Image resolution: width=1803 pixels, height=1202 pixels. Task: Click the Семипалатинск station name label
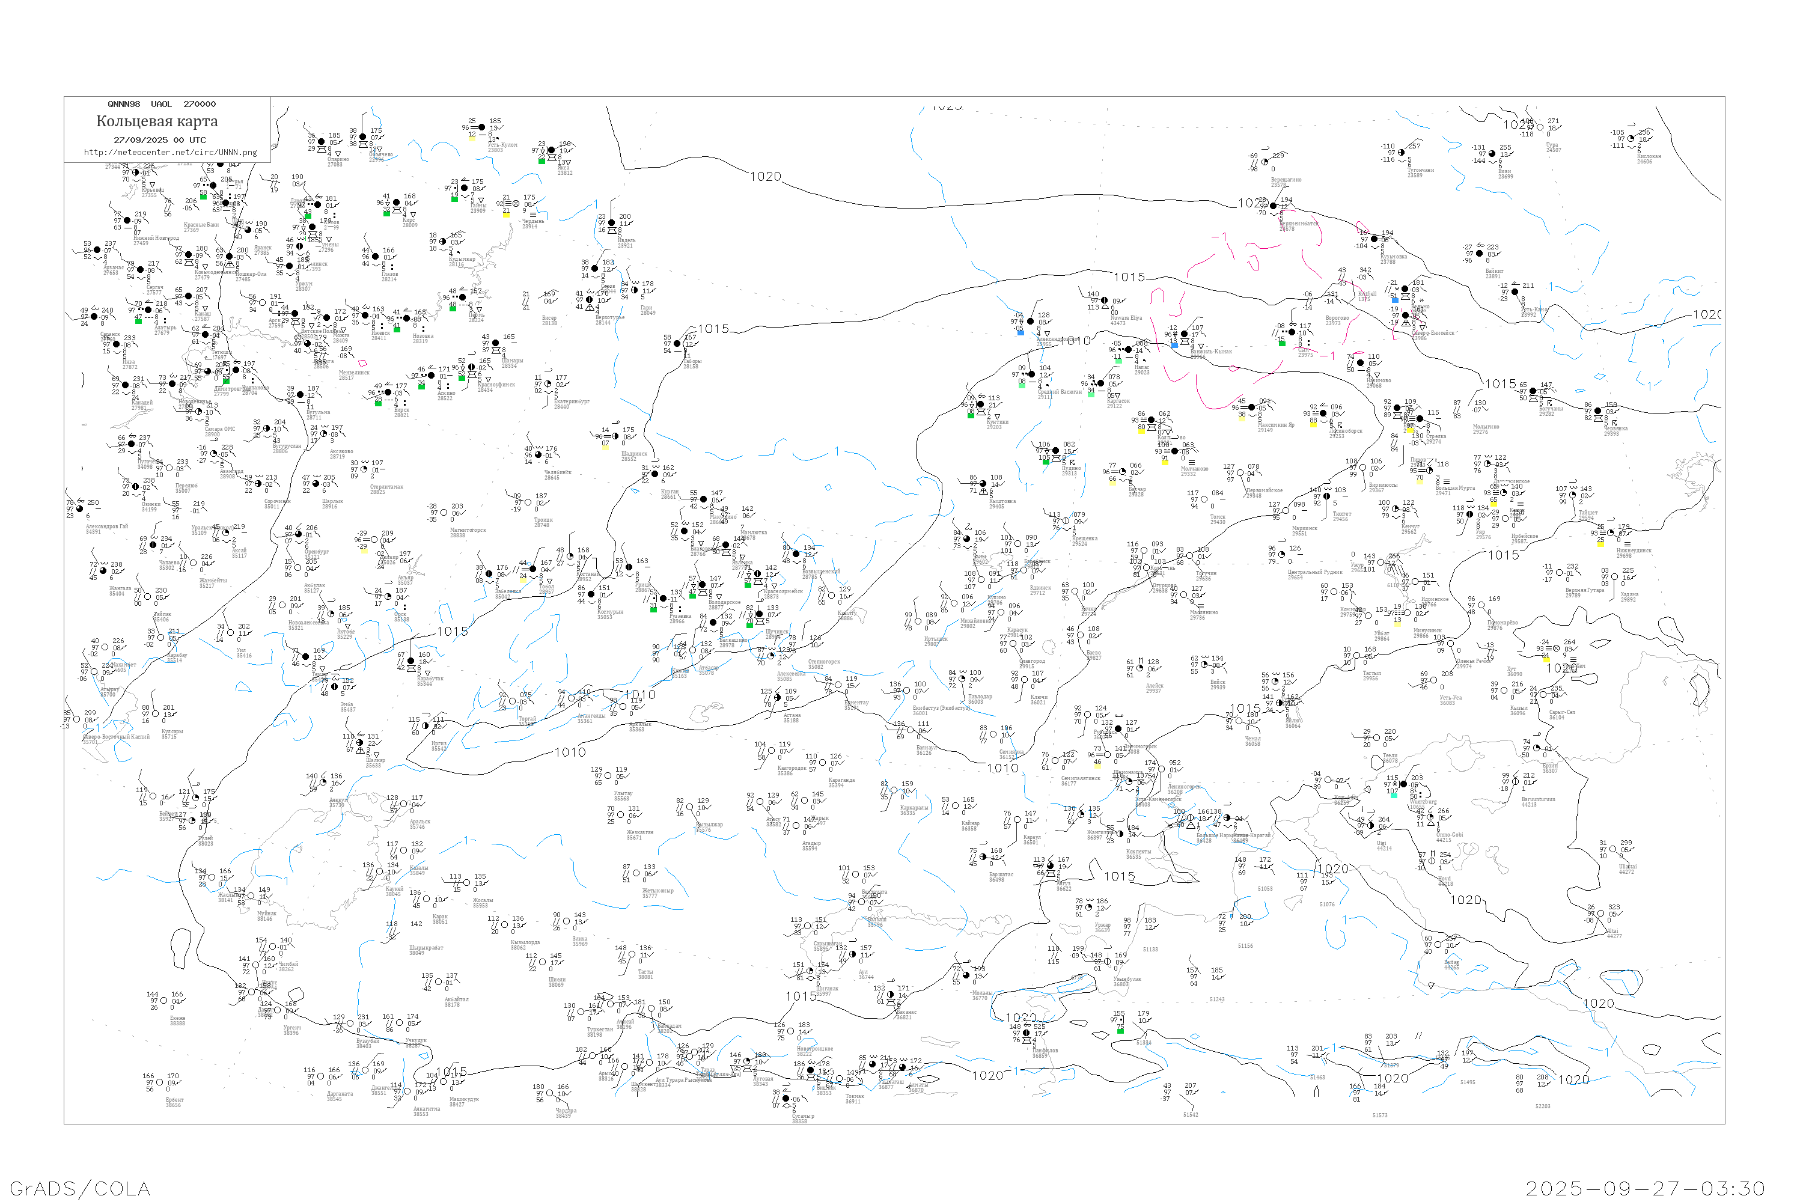point(1079,779)
